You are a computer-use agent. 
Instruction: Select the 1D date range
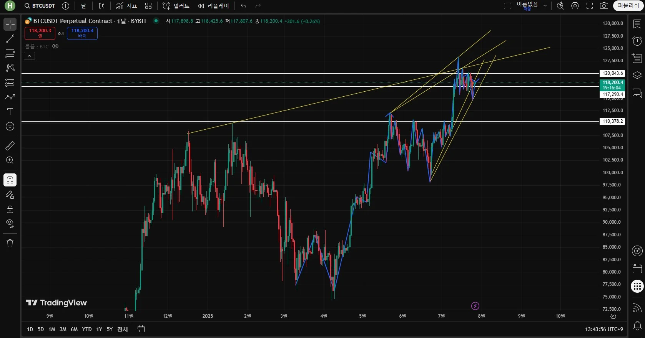30,329
